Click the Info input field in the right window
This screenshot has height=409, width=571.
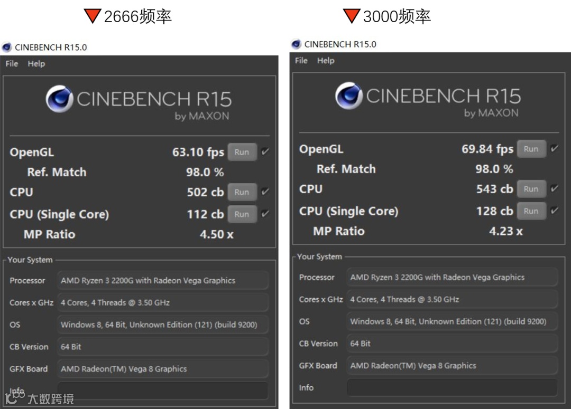pyautogui.click(x=452, y=387)
